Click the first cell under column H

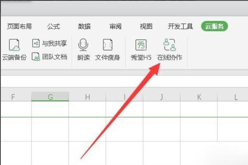pyautogui.click(x=88, y=109)
